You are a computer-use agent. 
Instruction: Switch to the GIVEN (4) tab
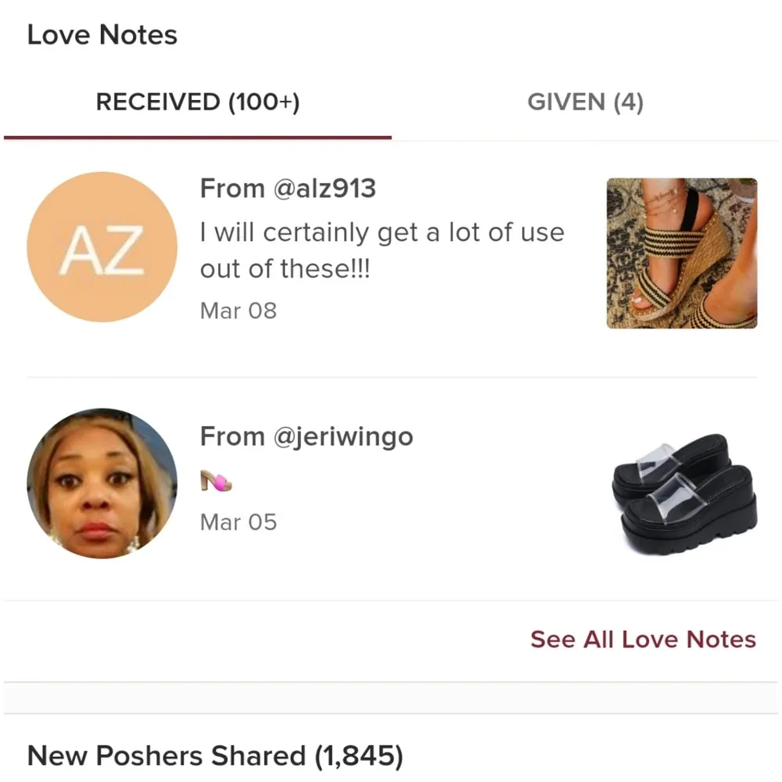(x=586, y=102)
